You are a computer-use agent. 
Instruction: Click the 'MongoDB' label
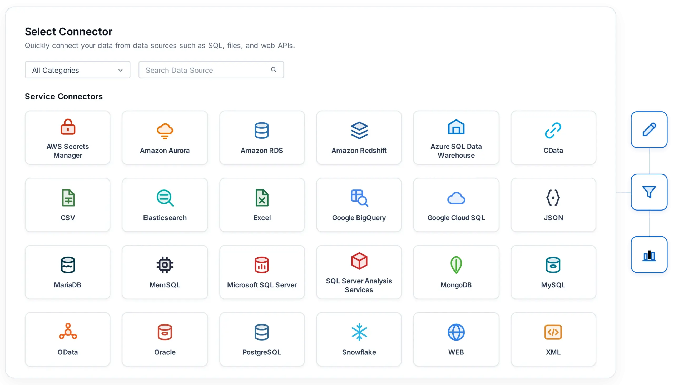[456, 285]
